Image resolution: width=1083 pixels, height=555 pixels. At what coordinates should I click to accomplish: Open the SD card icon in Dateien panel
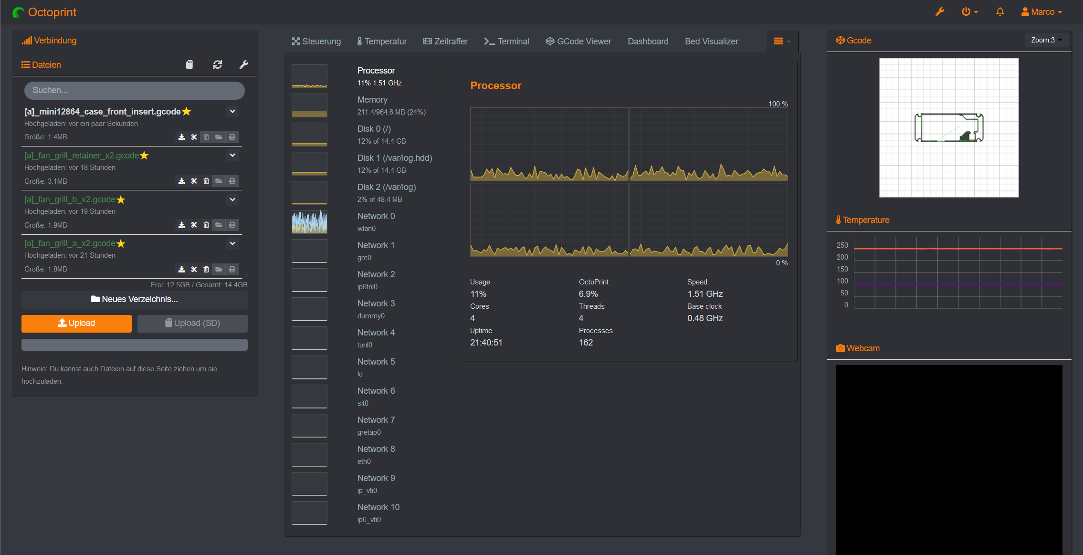(189, 64)
